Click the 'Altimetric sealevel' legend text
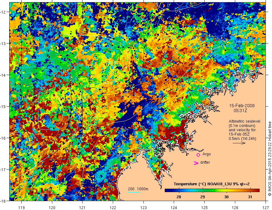The width and height of the screenshot is (272, 210). point(244,121)
